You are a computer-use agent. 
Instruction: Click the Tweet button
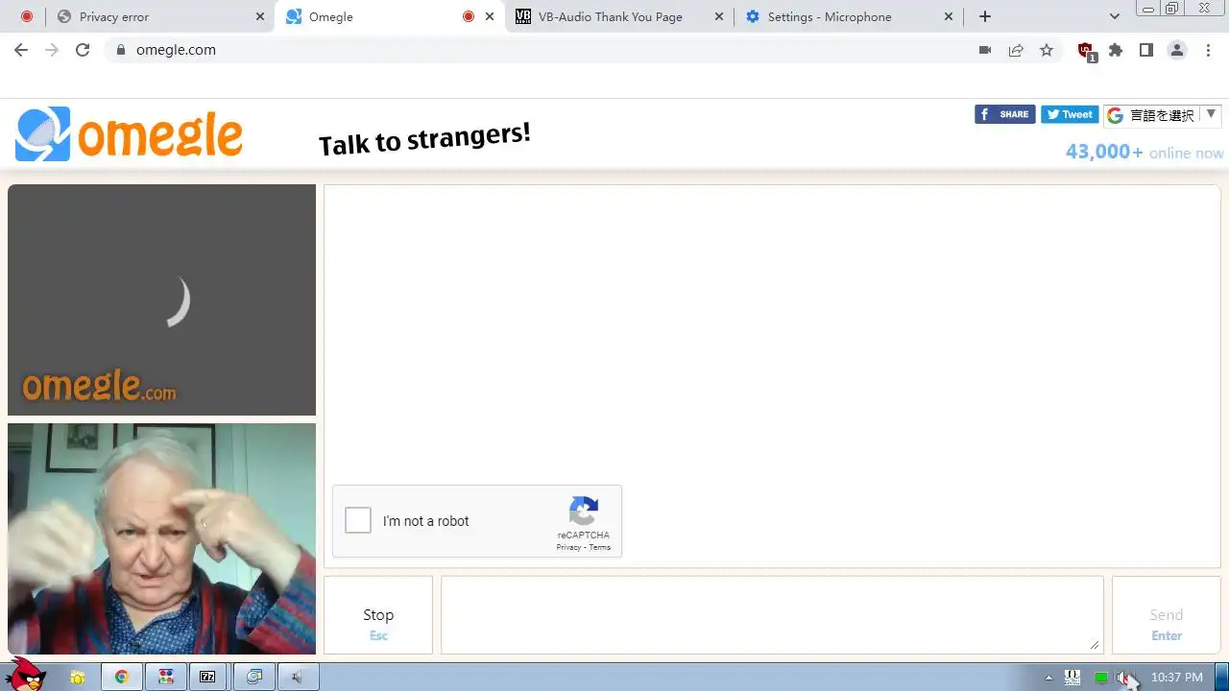pos(1070,114)
